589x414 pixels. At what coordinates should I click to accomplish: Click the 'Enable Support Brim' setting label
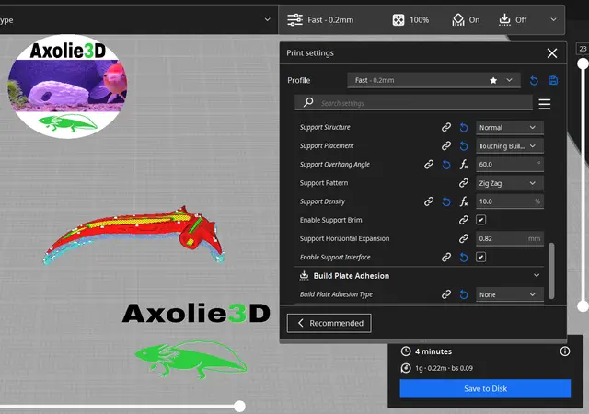click(x=331, y=220)
